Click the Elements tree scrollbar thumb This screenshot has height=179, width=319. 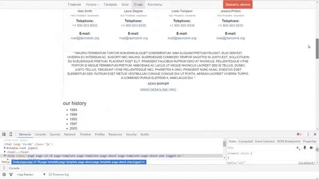[x=224, y=144]
